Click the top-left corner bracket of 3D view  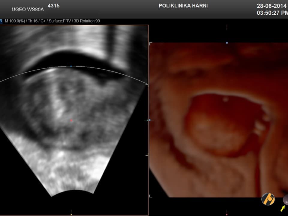pos(151,44)
